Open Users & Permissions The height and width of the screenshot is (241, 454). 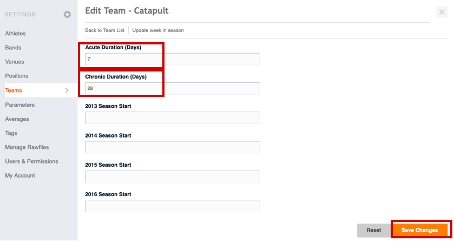[x=31, y=161]
